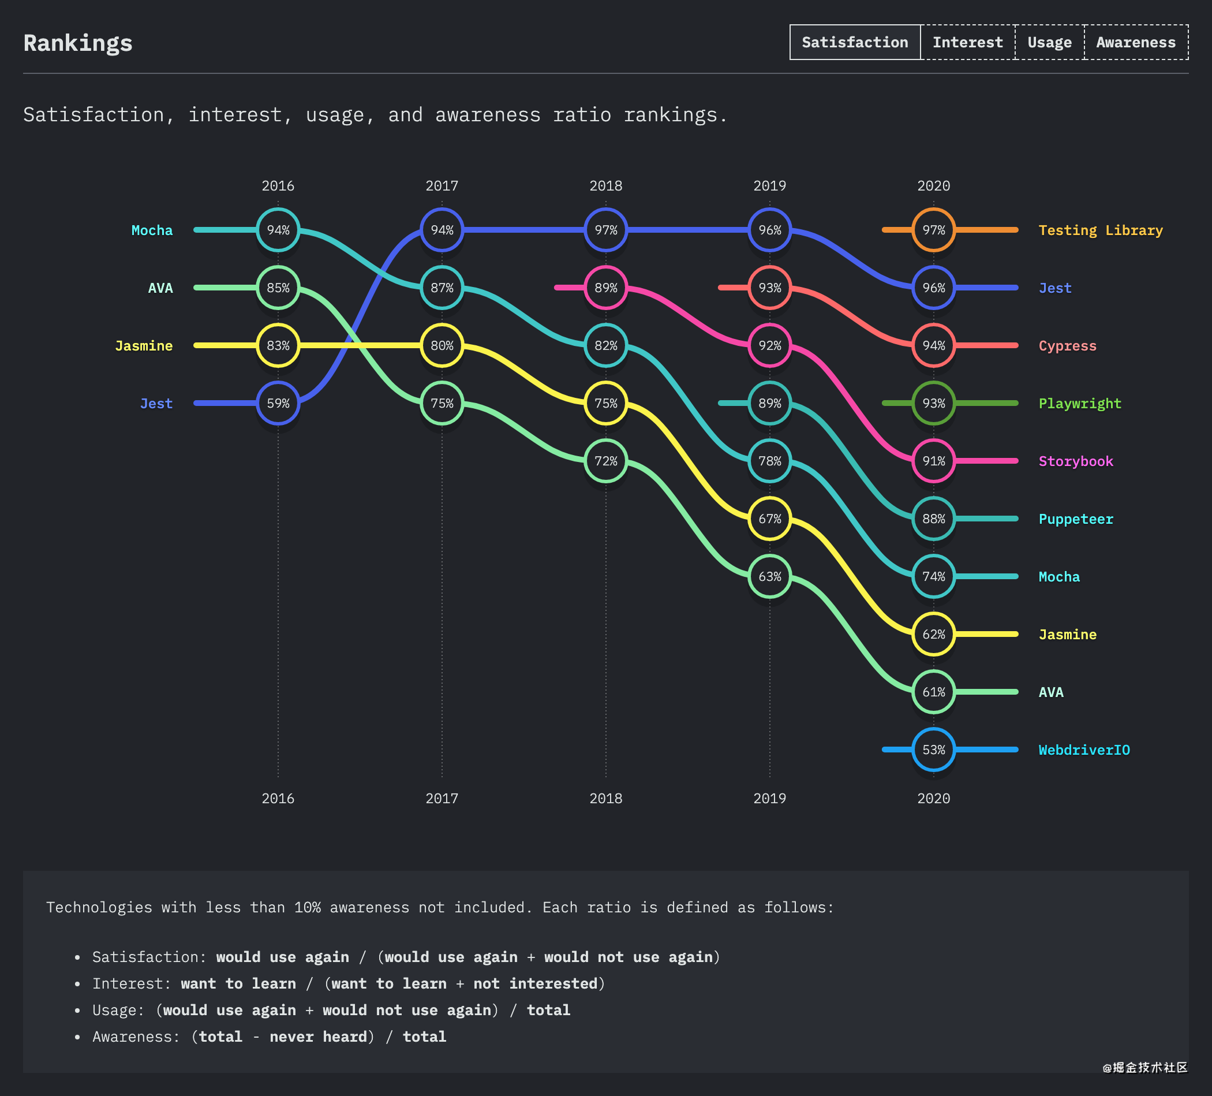
Task: Switch to the Interest tab
Action: click(967, 42)
